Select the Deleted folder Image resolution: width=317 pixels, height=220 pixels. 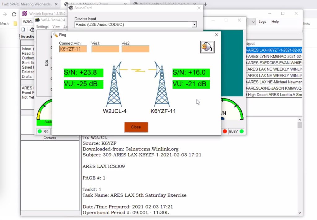[28, 72]
